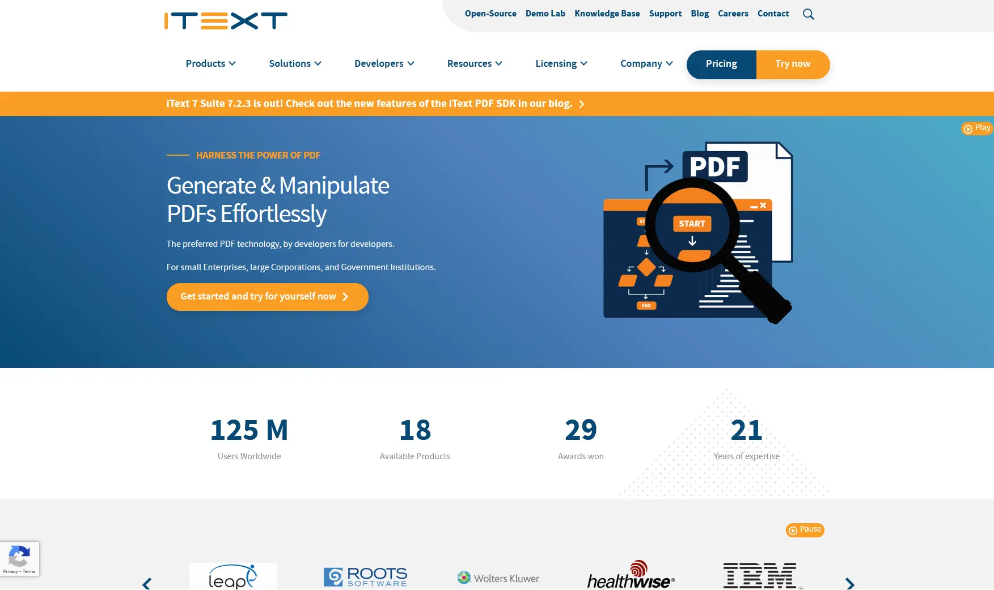Click the Harness the Power of PDF tagline
This screenshot has height=590, width=994.
tap(258, 155)
